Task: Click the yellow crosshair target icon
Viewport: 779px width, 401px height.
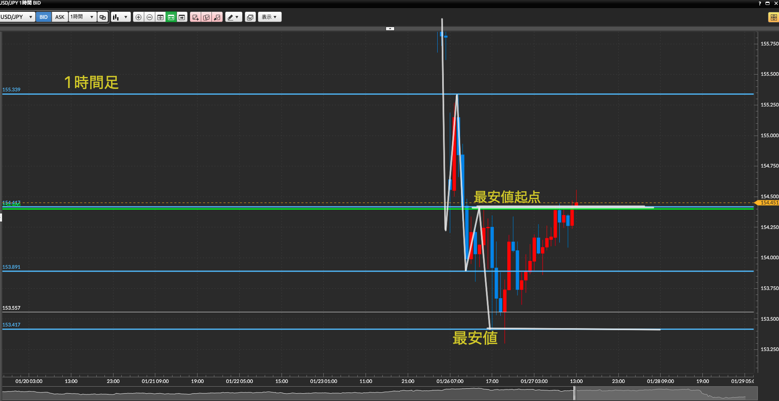Action: (773, 17)
